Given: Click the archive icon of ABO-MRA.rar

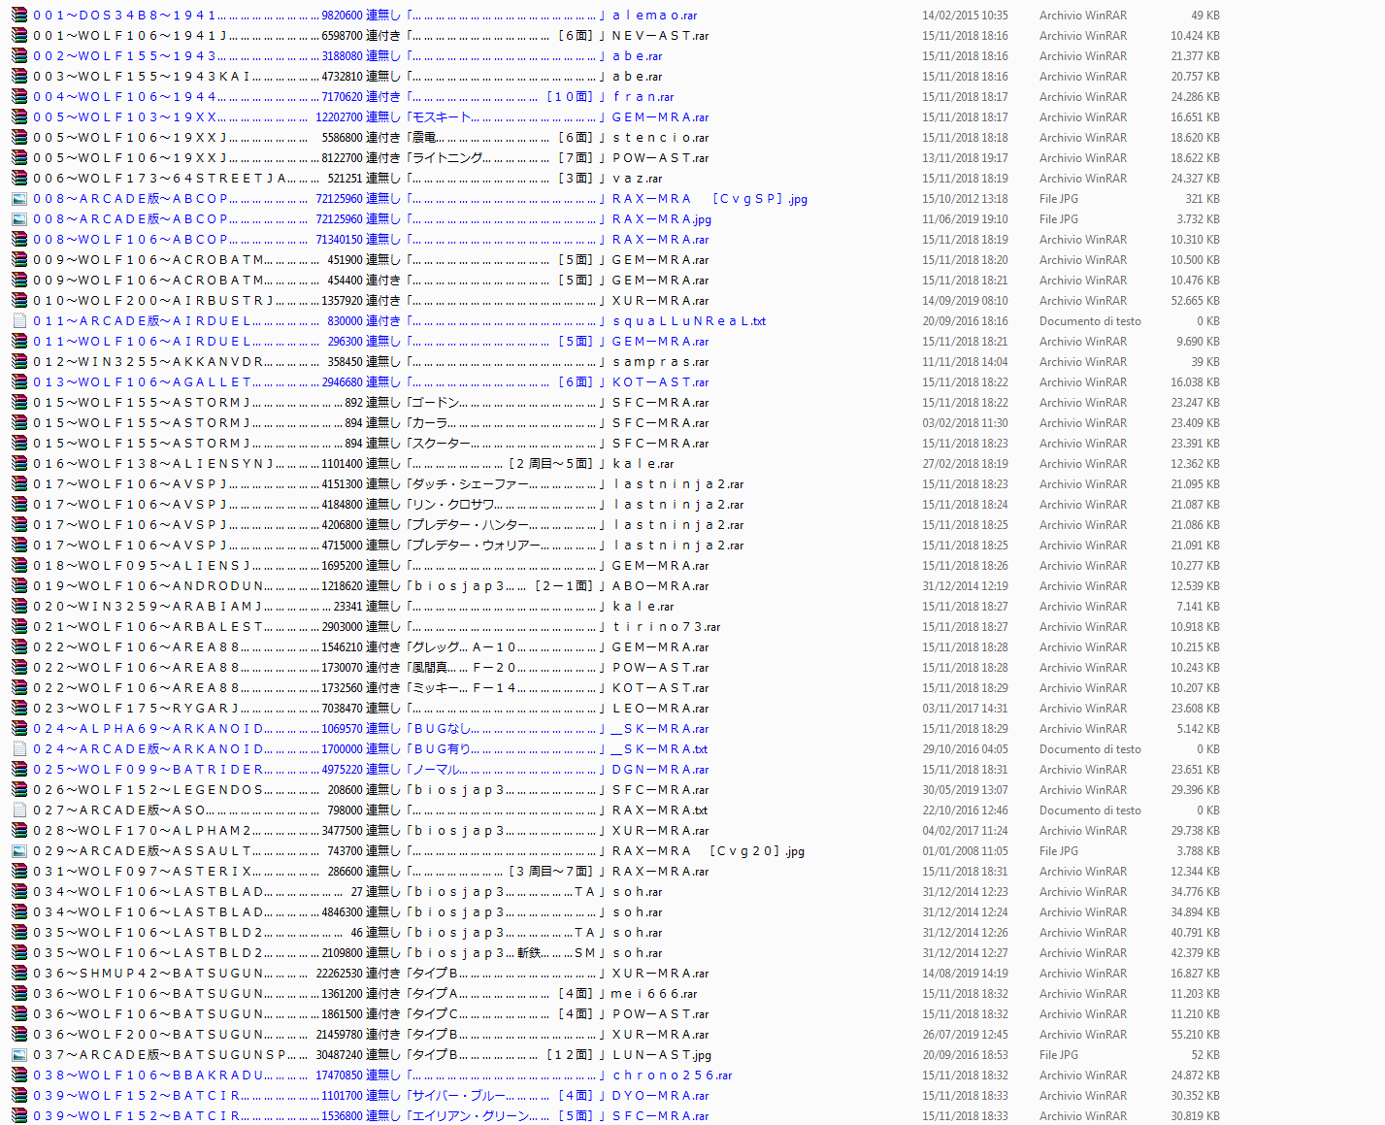Looking at the screenshot, I should coord(19,586).
